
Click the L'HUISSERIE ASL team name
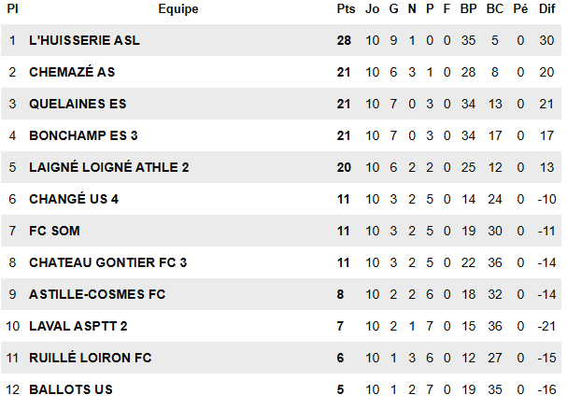tap(84, 40)
